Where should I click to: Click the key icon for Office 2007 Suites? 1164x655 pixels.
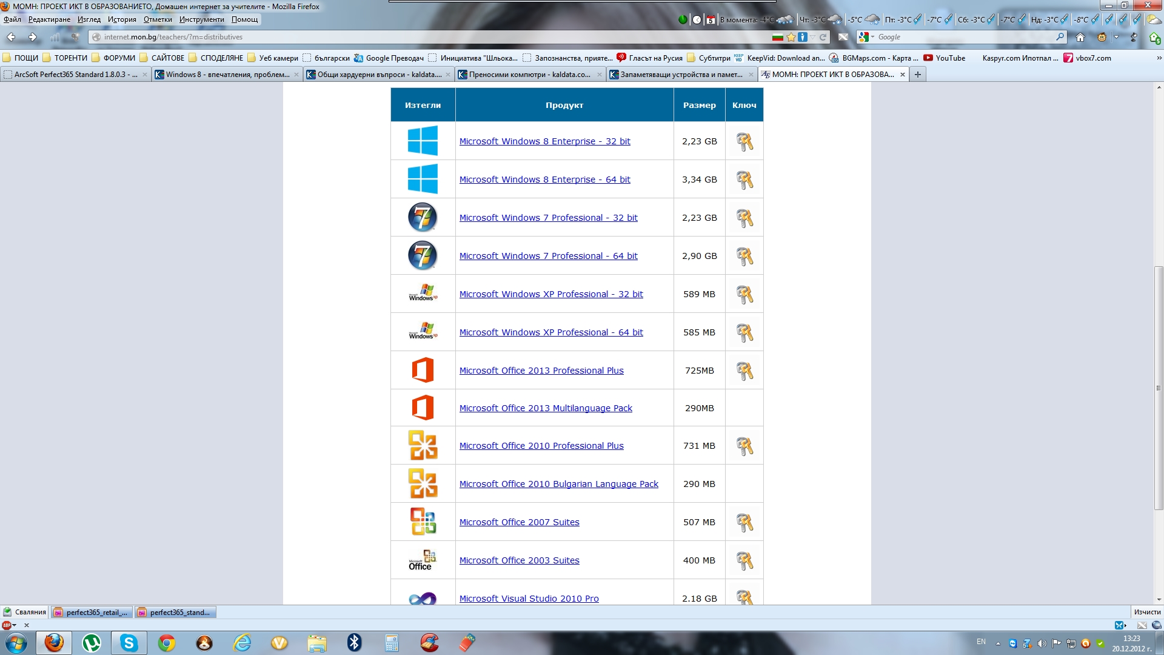[744, 522]
